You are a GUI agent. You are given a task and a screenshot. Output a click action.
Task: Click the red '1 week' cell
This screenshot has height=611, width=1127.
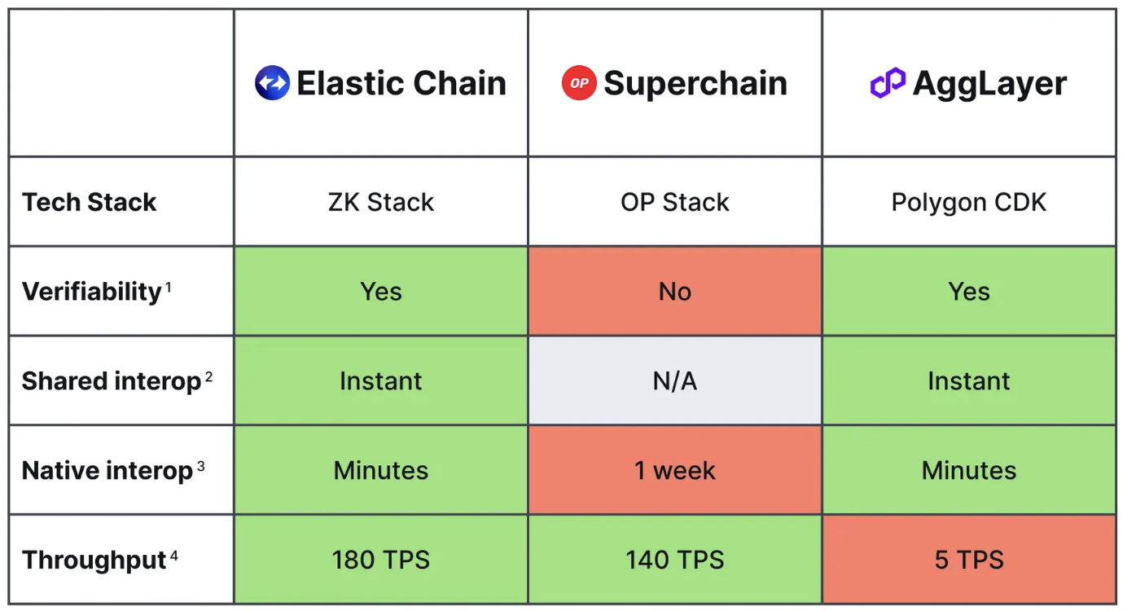click(x=675, y=471)
